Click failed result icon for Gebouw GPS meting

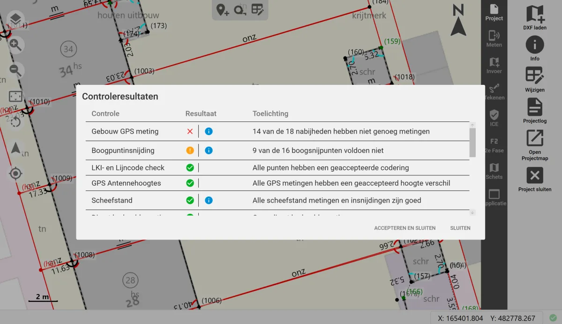point(190,131)
